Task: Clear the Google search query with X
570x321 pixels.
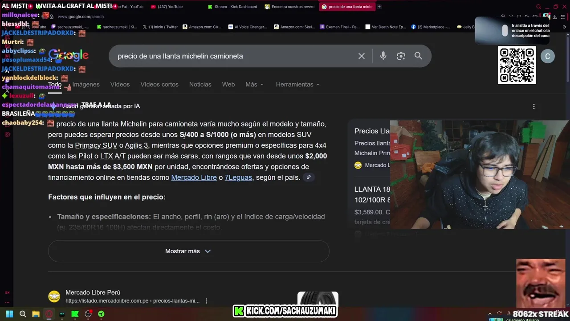Action: pyautogui.click(x=362, y=56)
